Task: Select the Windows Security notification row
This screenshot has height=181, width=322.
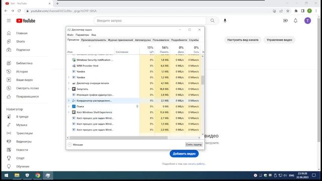Action: [x=133, y=60]
